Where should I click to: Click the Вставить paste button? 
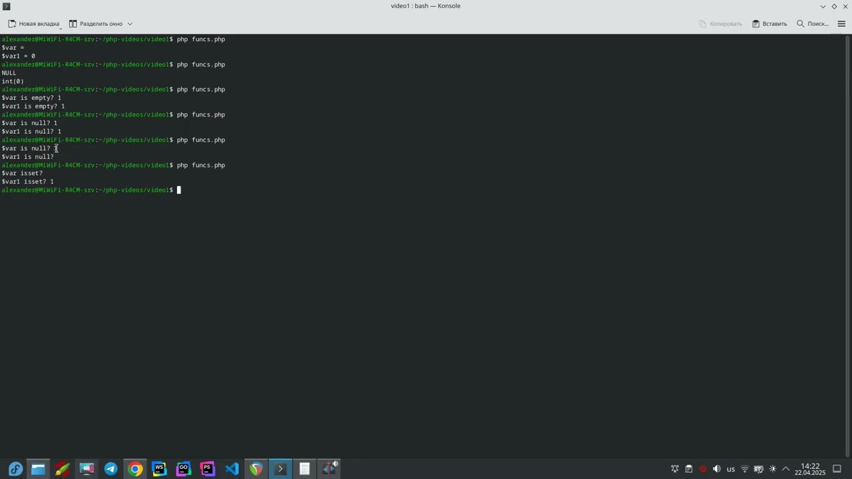click(769, 23)
